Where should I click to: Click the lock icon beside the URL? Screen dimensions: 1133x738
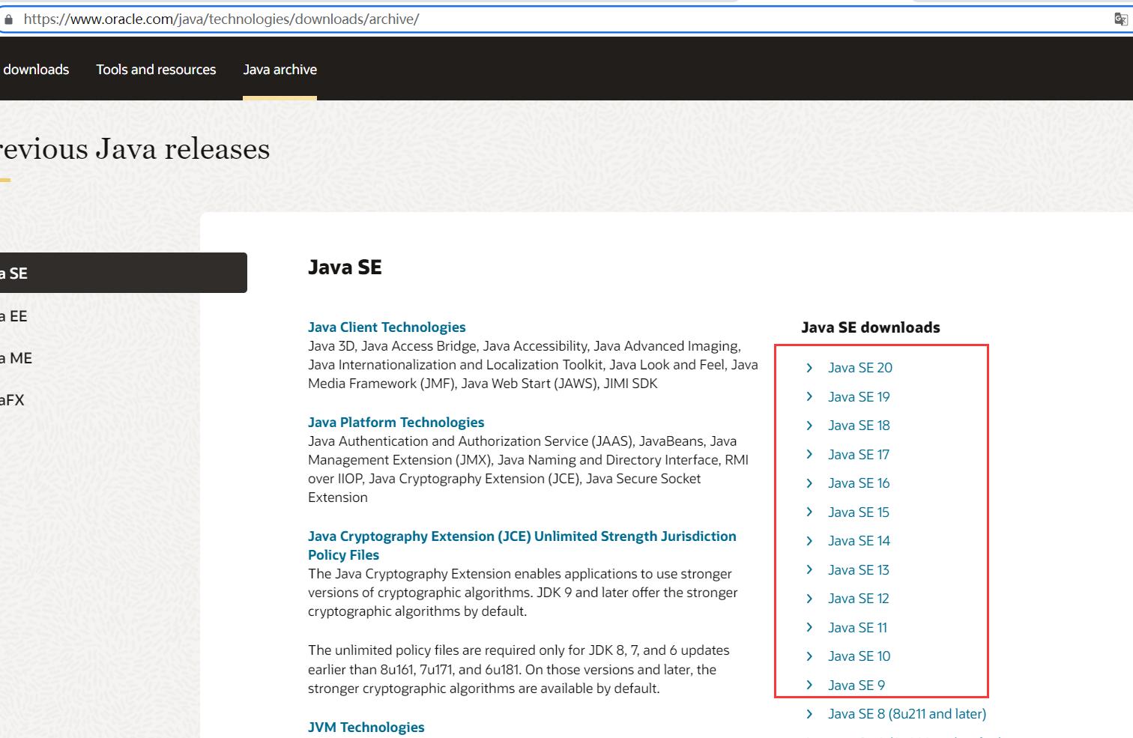(x=8, y=19)
